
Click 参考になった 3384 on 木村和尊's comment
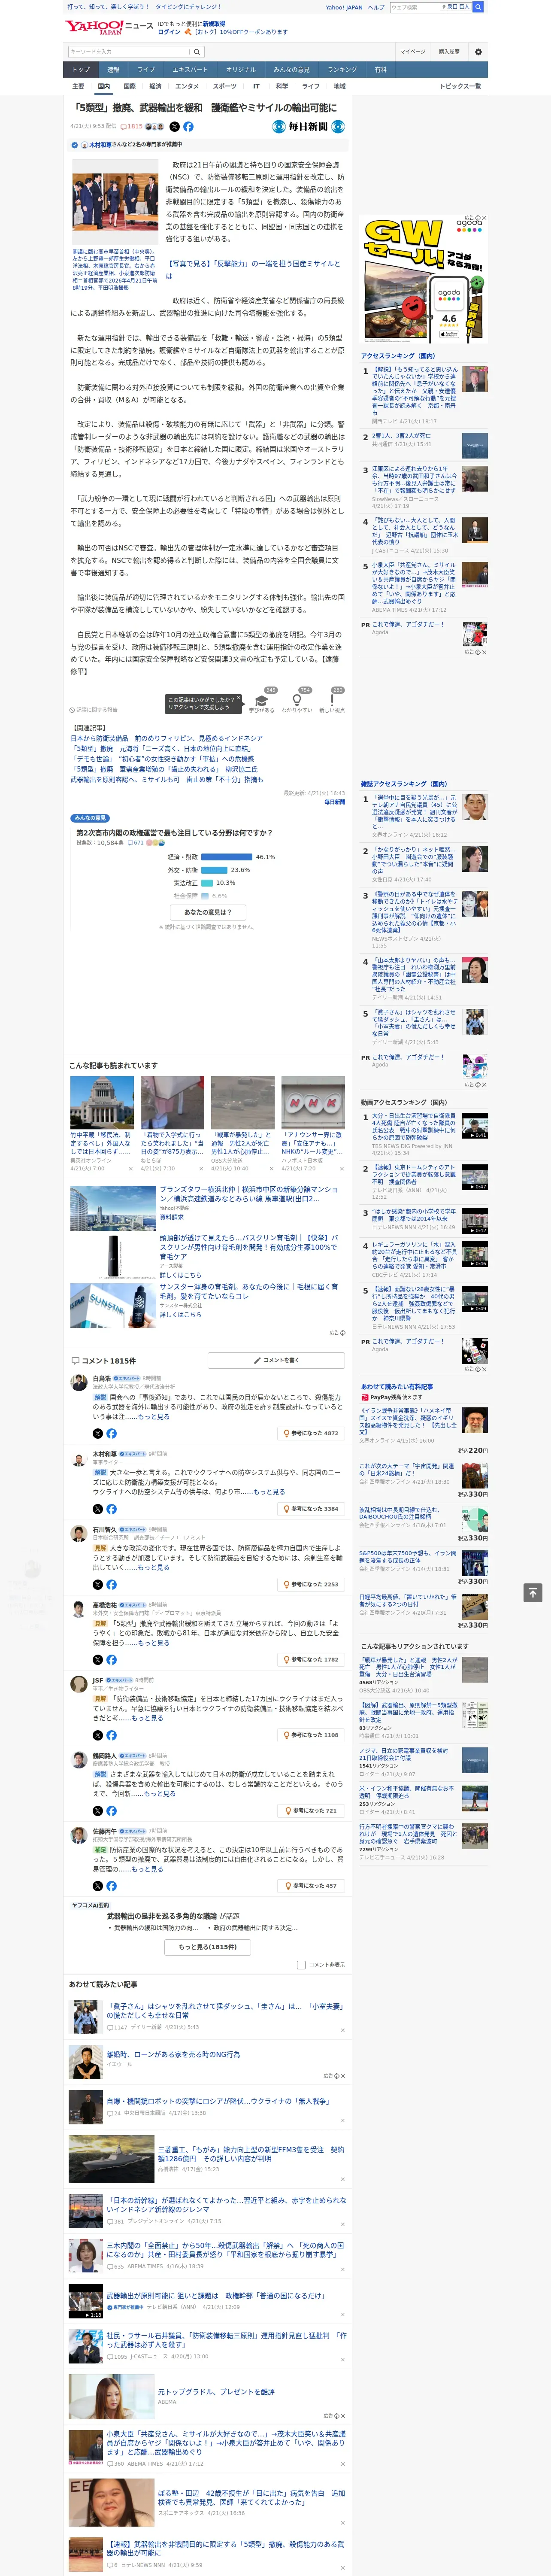pos(312,1509)
